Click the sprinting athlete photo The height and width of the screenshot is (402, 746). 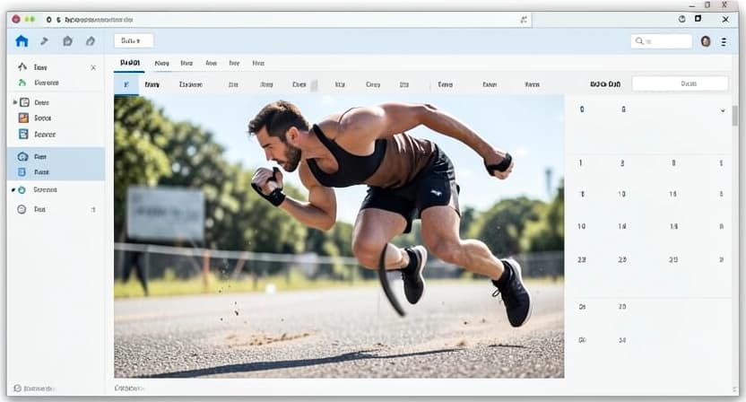(339, 236)
